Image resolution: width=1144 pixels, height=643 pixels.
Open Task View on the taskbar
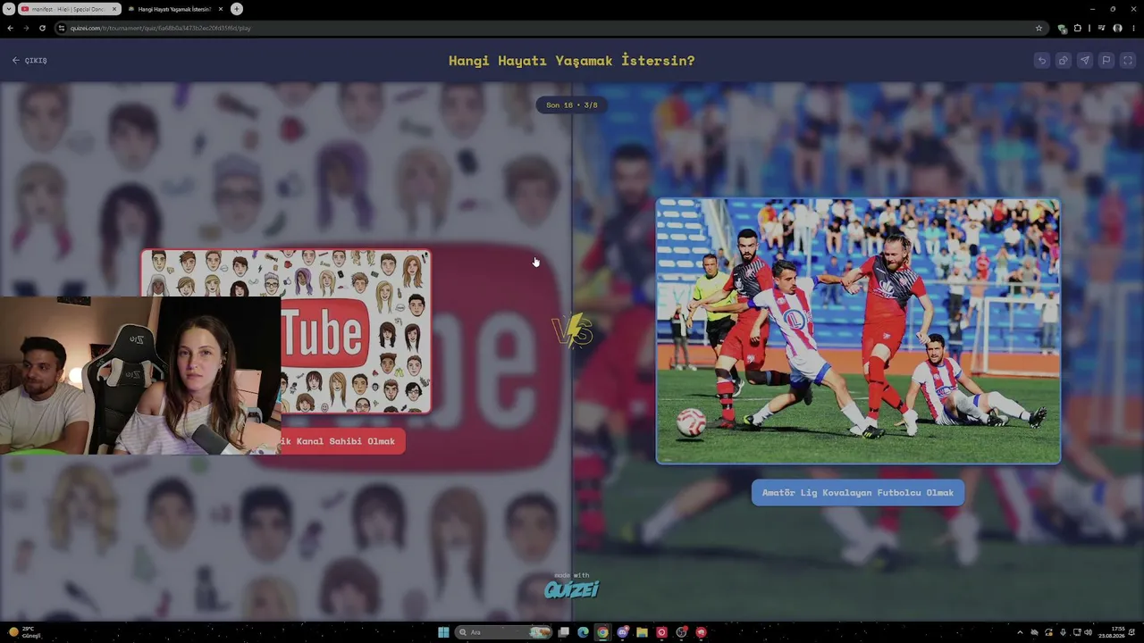click(564, 632)
